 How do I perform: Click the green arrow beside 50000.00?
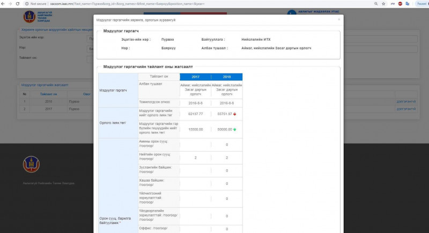point(234,129)
